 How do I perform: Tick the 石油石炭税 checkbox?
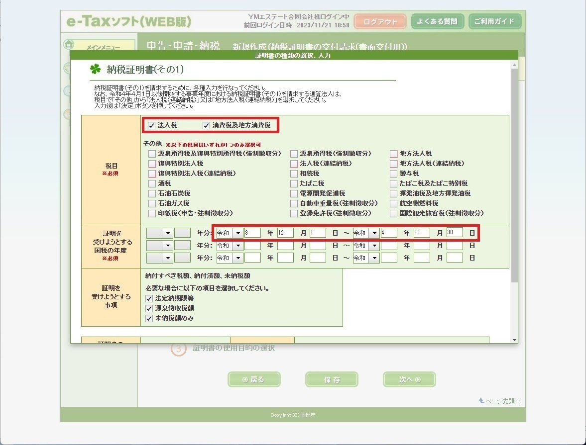point(152,194)
